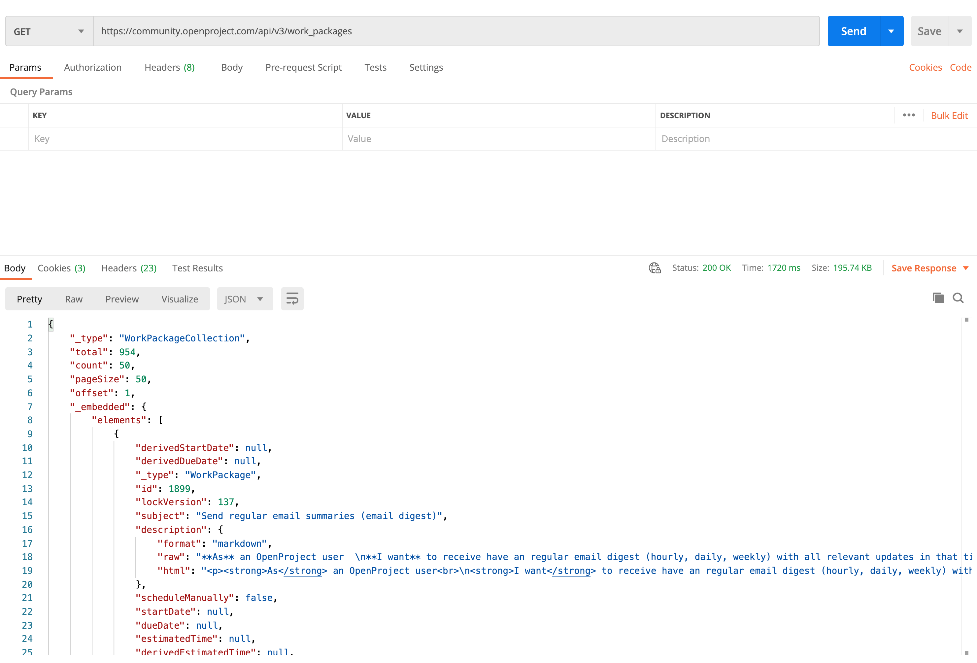Open the Pre-request Script tab
This screenshot has width=977, height=663.
[304, 67]
